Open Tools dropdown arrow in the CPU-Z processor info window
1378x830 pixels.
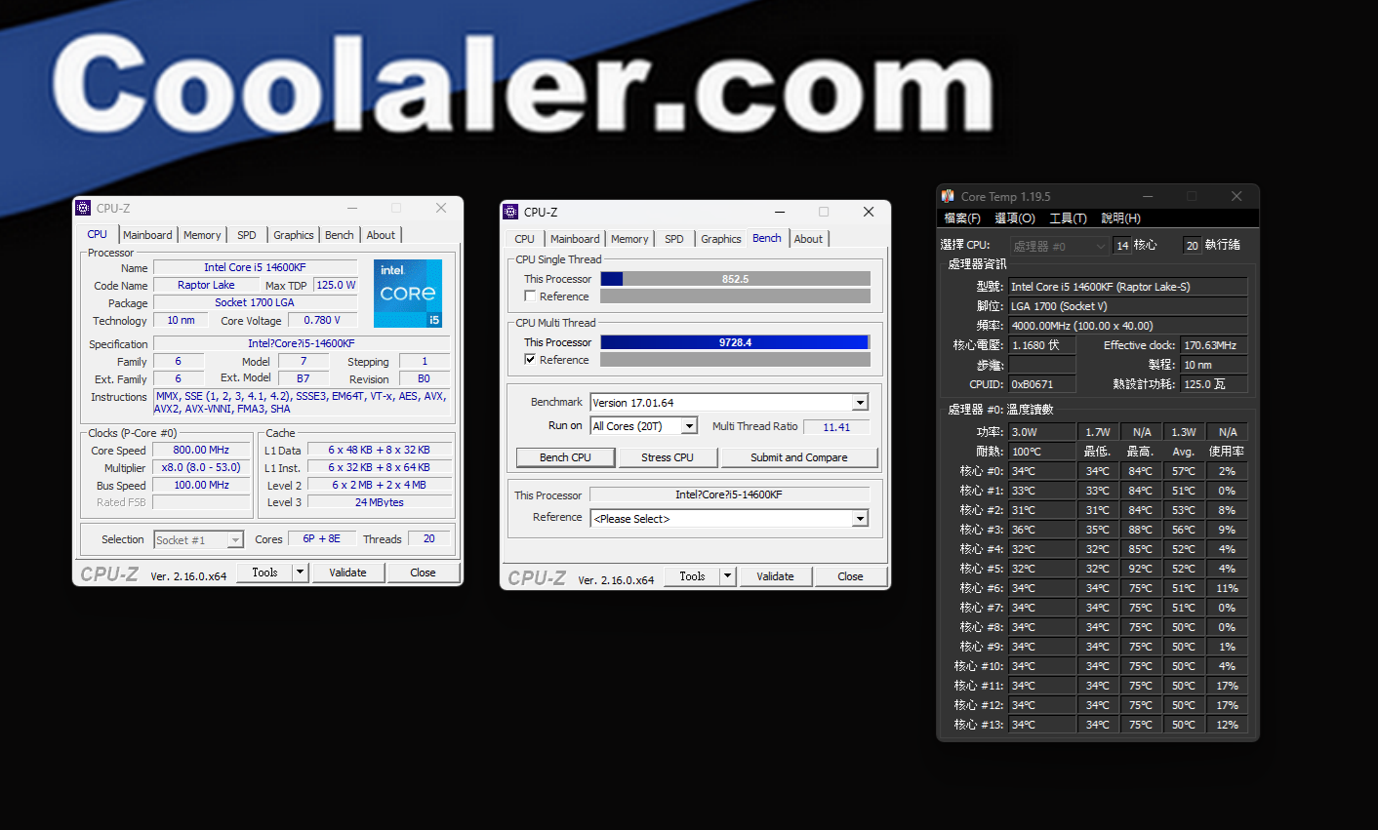[301, 573]
